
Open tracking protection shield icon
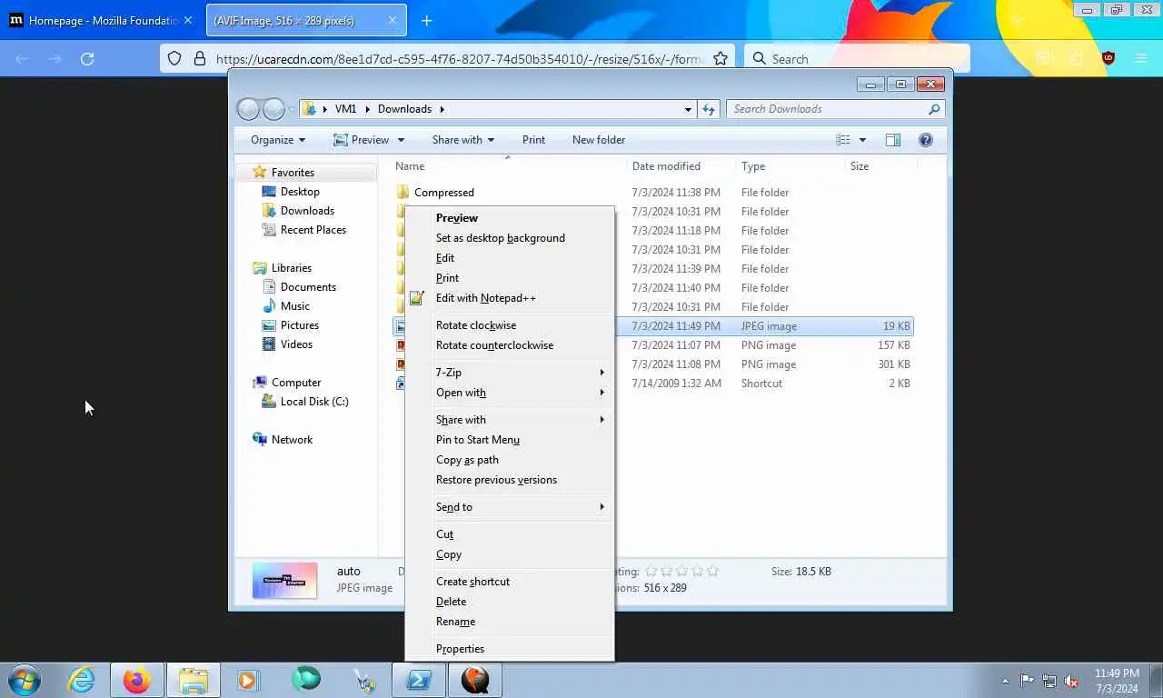pos(175,59)
